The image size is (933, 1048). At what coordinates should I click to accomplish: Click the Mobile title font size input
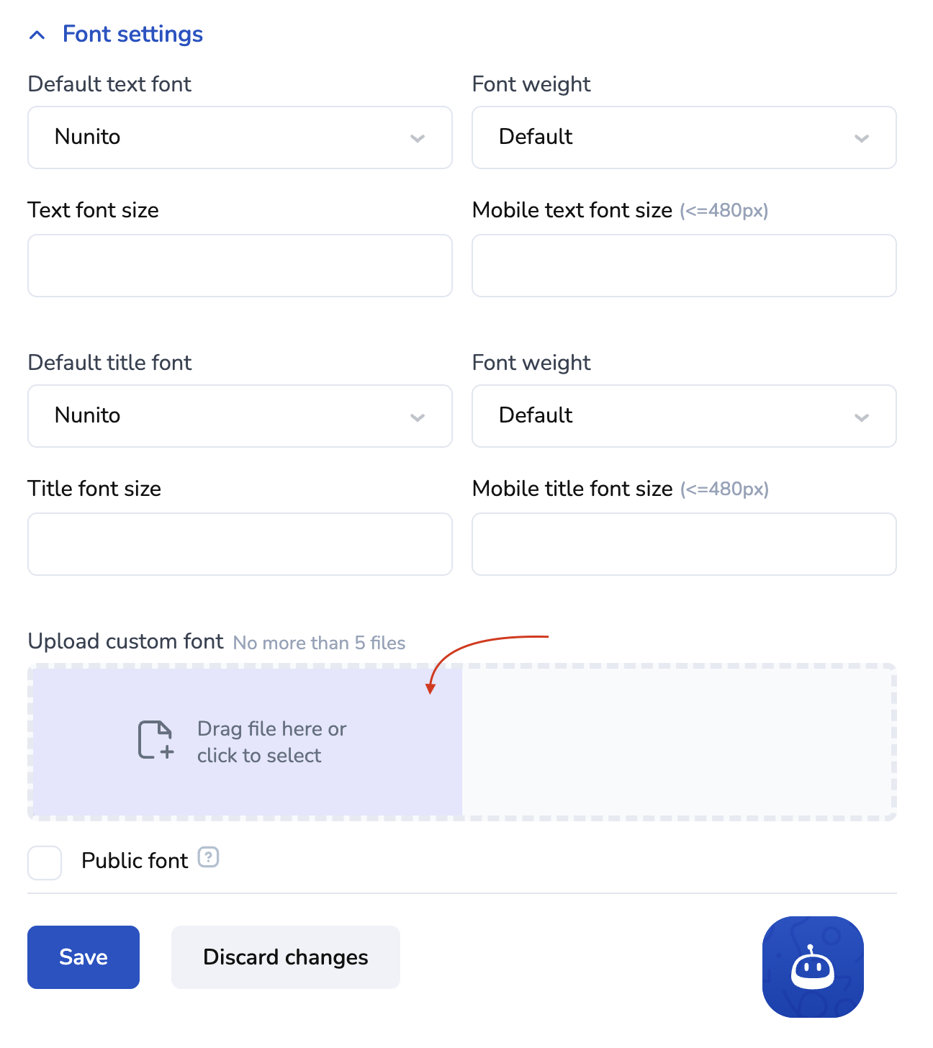684,544
